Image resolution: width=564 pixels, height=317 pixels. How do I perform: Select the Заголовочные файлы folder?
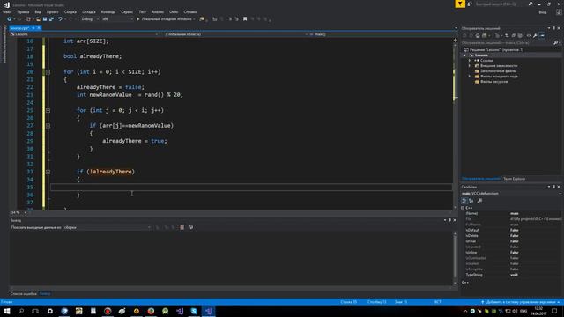[x=498, y=70]
